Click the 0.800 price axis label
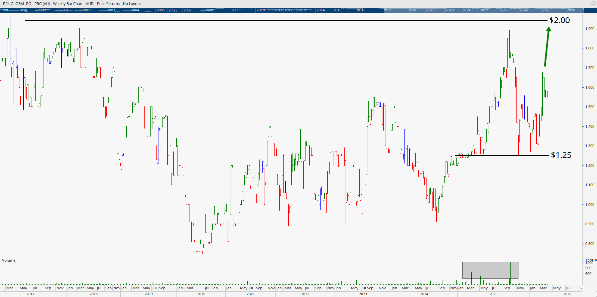The height and width of the screenshot is (297, 597). tap(590, 244)
